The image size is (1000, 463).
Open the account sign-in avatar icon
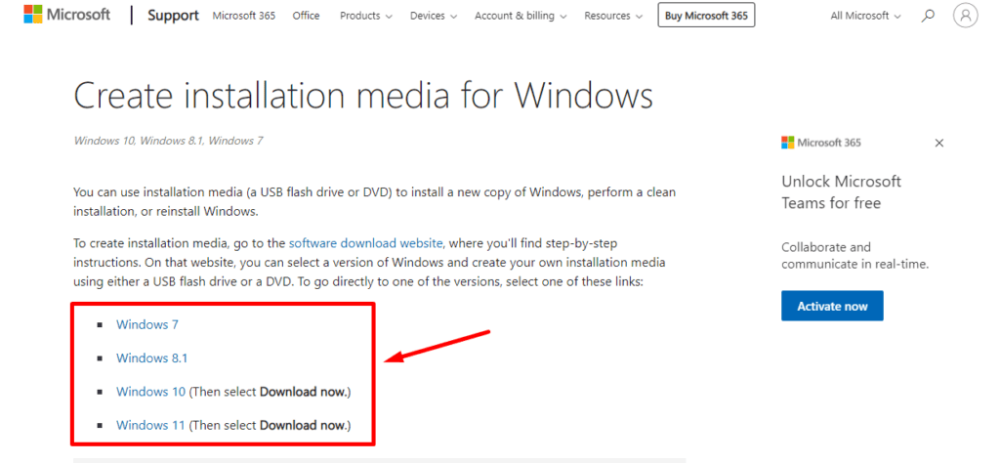coord(966,16)
